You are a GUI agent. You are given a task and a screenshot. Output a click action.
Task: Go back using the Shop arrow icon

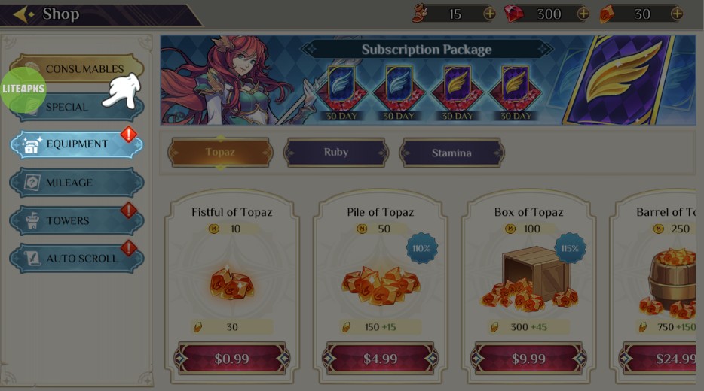coord(23,14)
